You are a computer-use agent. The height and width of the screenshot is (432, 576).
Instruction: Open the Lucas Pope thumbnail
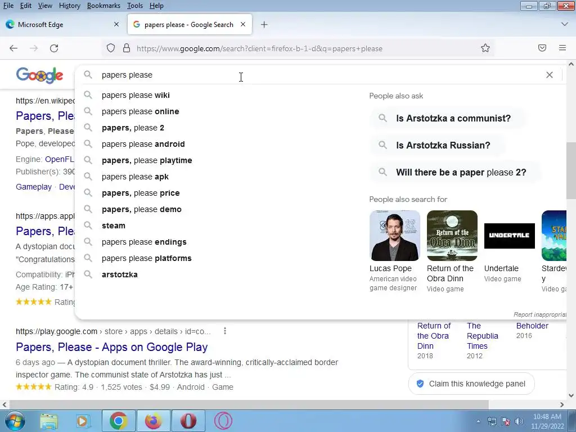point(395,236)
